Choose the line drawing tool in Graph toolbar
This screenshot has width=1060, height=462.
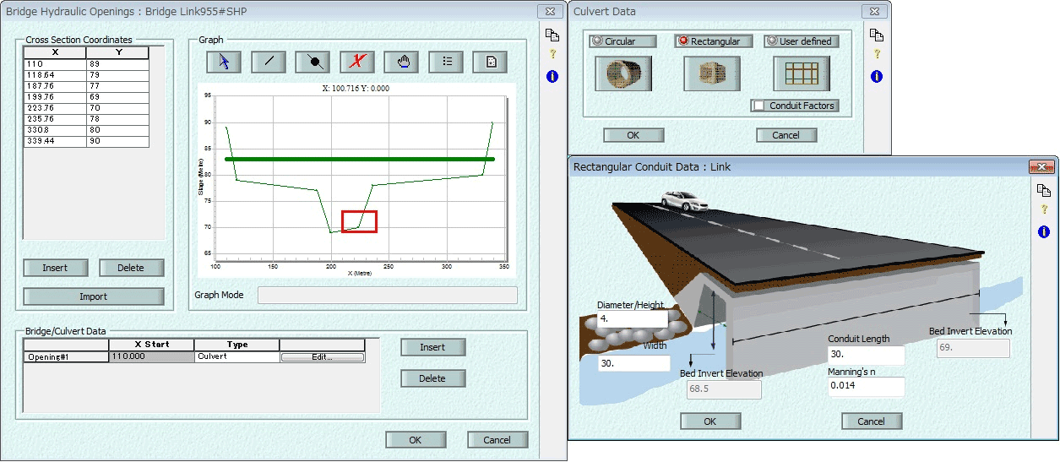tap(269, 62)
